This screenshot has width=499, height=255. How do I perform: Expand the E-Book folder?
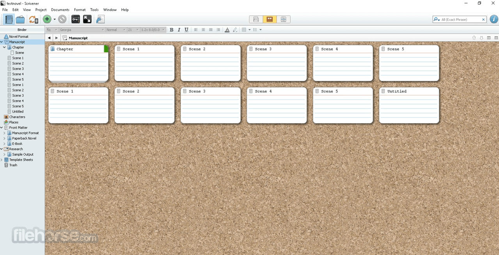4,143
